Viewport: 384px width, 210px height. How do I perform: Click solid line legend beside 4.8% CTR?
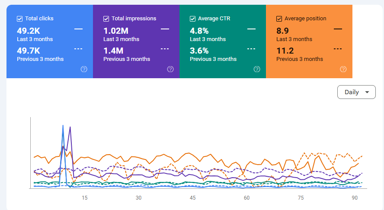click(251, 29)
